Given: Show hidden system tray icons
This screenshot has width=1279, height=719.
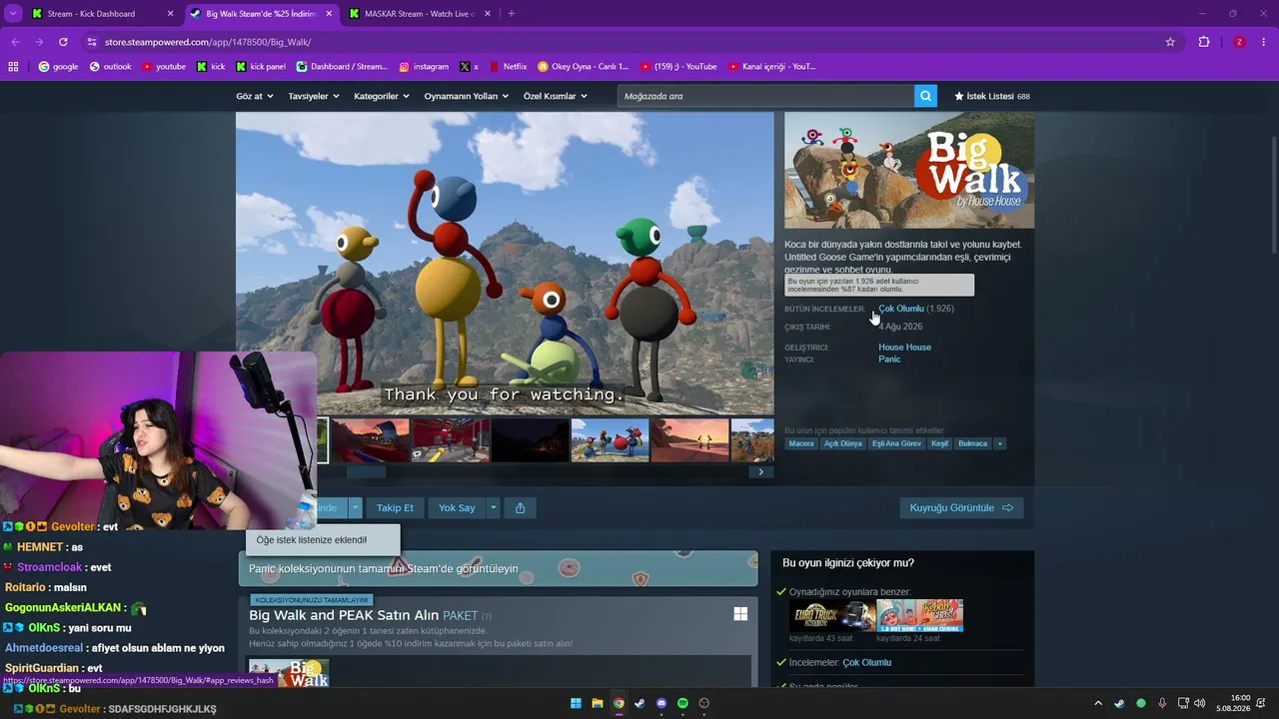Looking at the screenshot, I should [x=1098, y=703].
